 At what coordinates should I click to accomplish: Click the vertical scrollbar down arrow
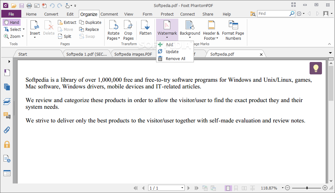(x=331, y=181)
